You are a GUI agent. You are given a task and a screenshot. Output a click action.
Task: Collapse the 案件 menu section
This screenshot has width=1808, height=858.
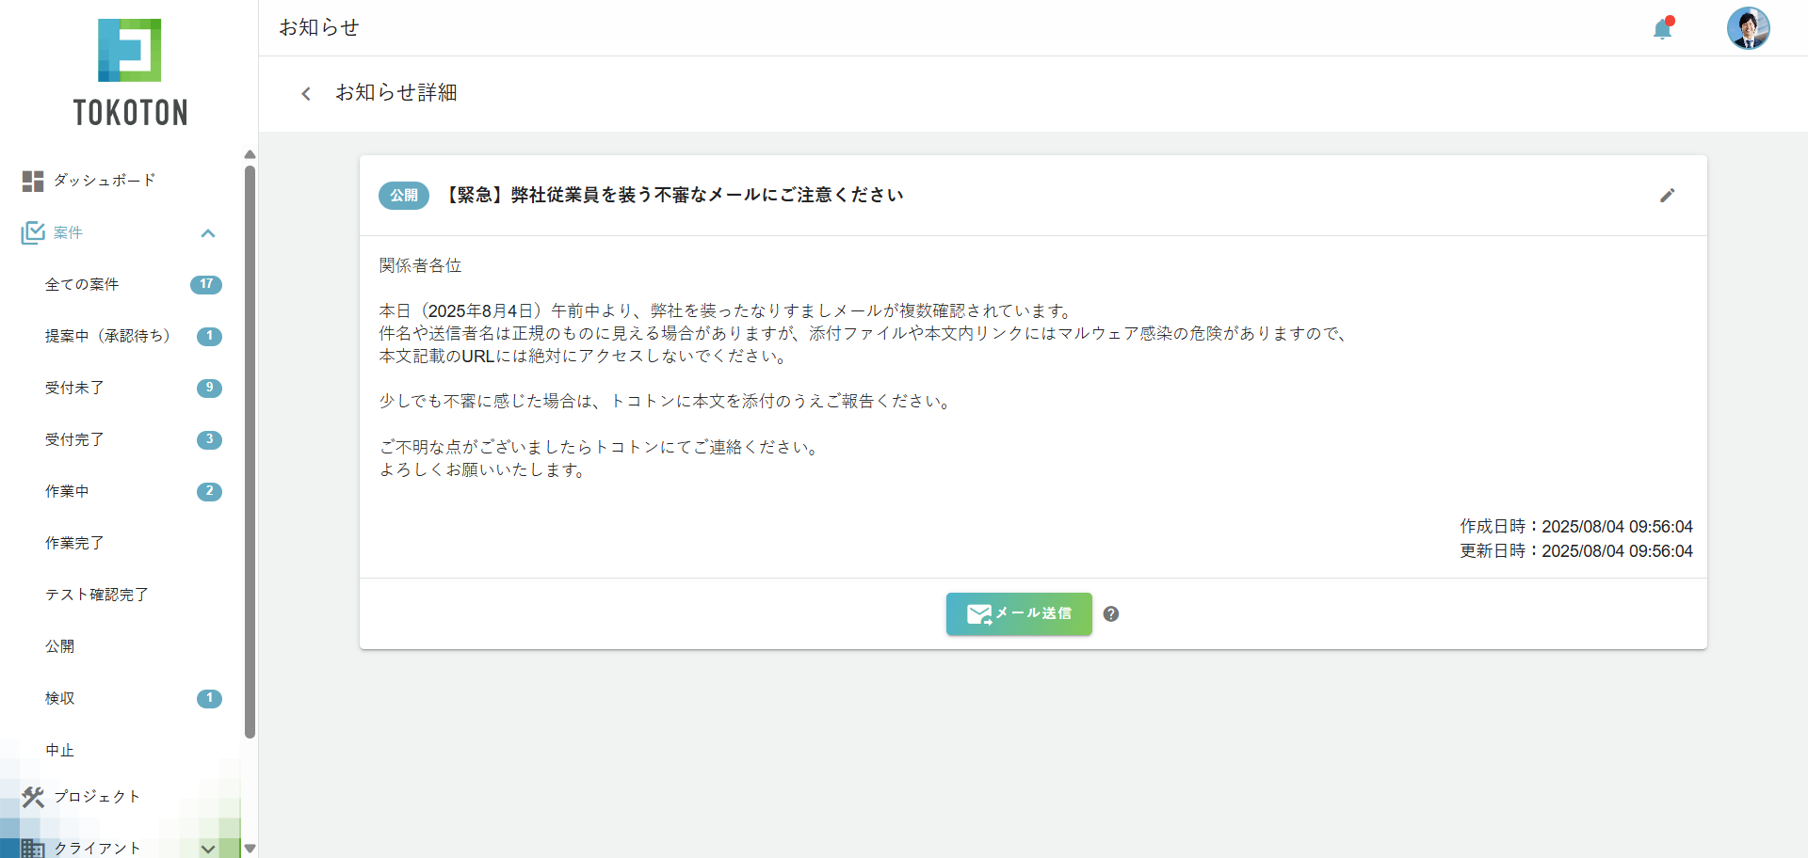(x=208, y=233)
